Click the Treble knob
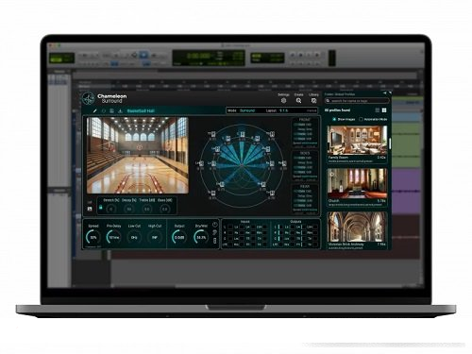Screen dimensions: 472x354 (x=147, y=209)
